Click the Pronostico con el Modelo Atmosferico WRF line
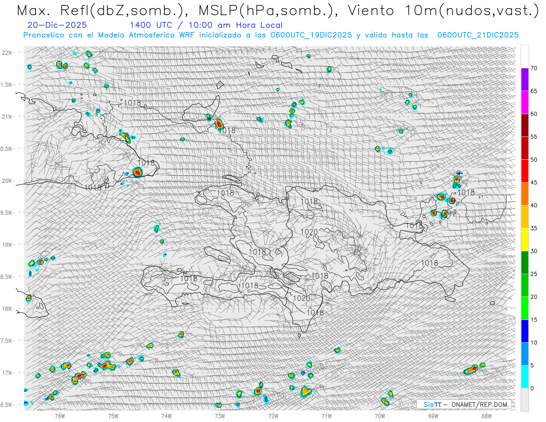This screenshot has height=422, width=546. click(271, 35)
